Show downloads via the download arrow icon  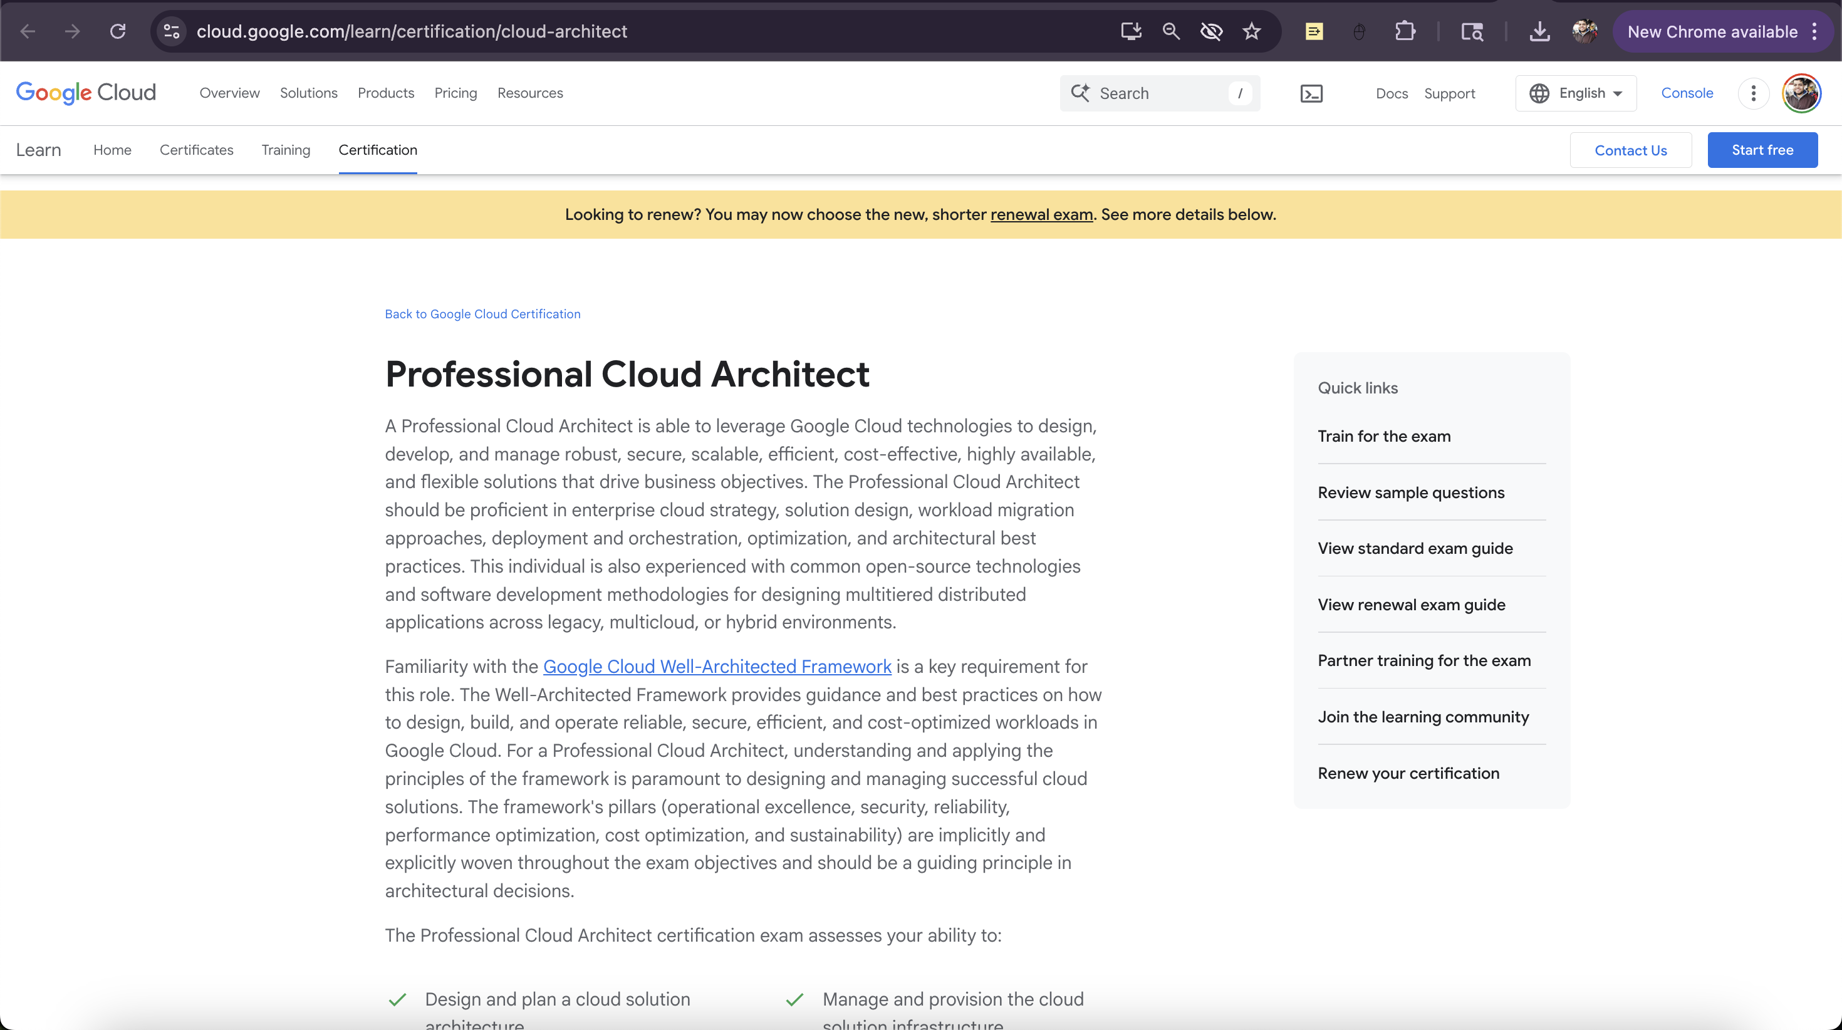[x=1539, y=31]
